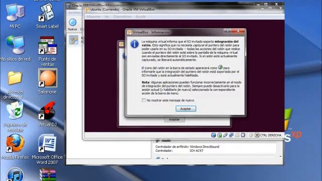Click the optical disc status icon
This screenshot has width=322, height=181.
pyautogui.click(x=219, y=135)
